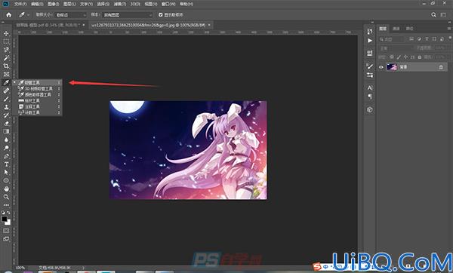Select the Eyedropper tool in toolbar
This screenshot has height=273, width=453.
click(6, 82)
